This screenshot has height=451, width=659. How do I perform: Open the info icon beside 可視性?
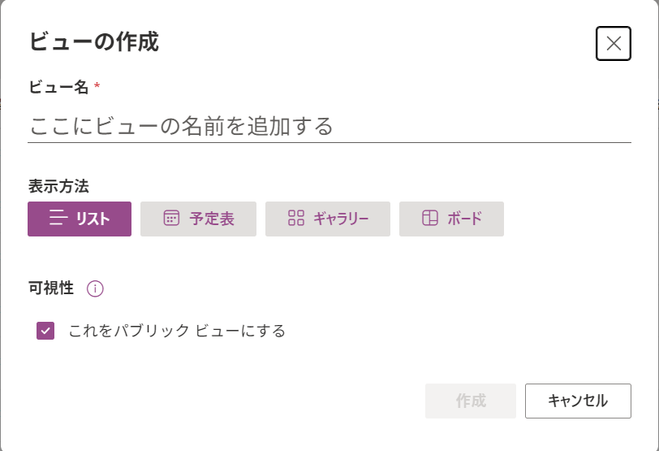tap(95, 288)
